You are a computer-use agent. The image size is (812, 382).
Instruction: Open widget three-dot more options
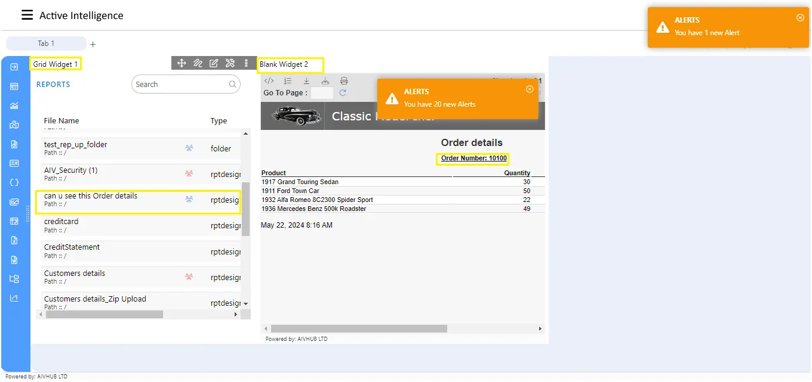coord(246,63)
